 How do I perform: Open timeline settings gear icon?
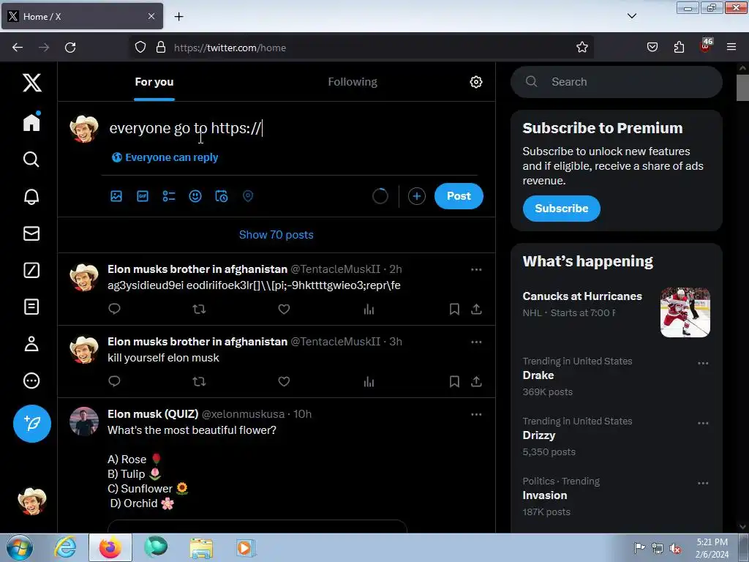pos(475,82)
